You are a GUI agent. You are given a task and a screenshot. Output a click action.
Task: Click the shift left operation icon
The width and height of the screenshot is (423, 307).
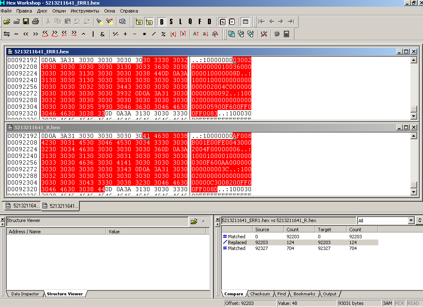[x=26, y=34]
